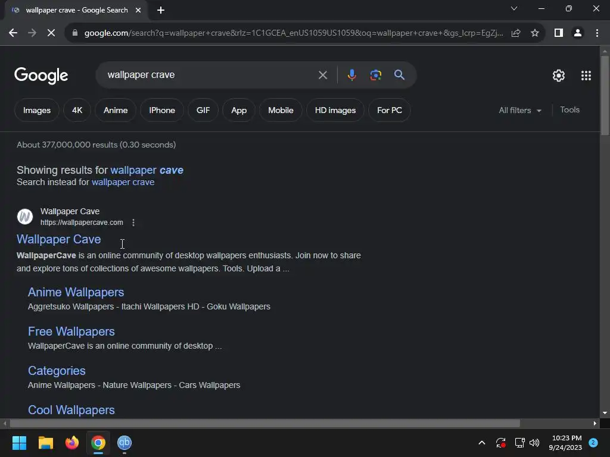Open the Chrome profile menu
The image size is (610, 457).
pos(578,33)
